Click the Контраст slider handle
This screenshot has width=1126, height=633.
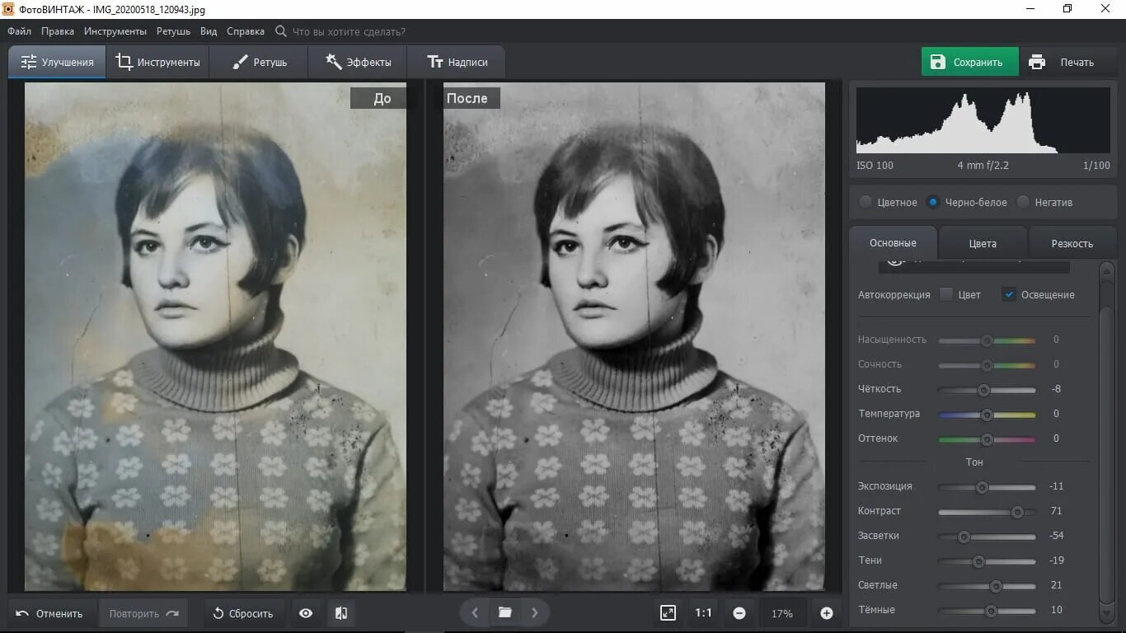[x=1017, y=512]
